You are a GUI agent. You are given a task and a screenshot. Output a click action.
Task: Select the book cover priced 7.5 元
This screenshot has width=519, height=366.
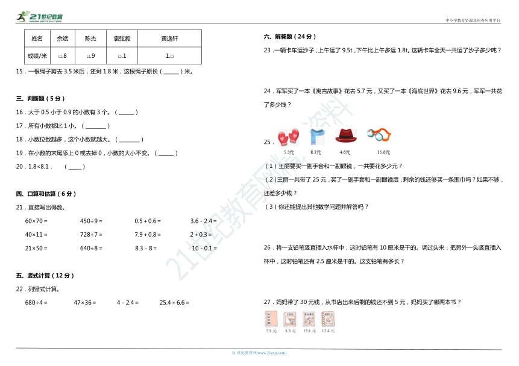tap(271, 318)
